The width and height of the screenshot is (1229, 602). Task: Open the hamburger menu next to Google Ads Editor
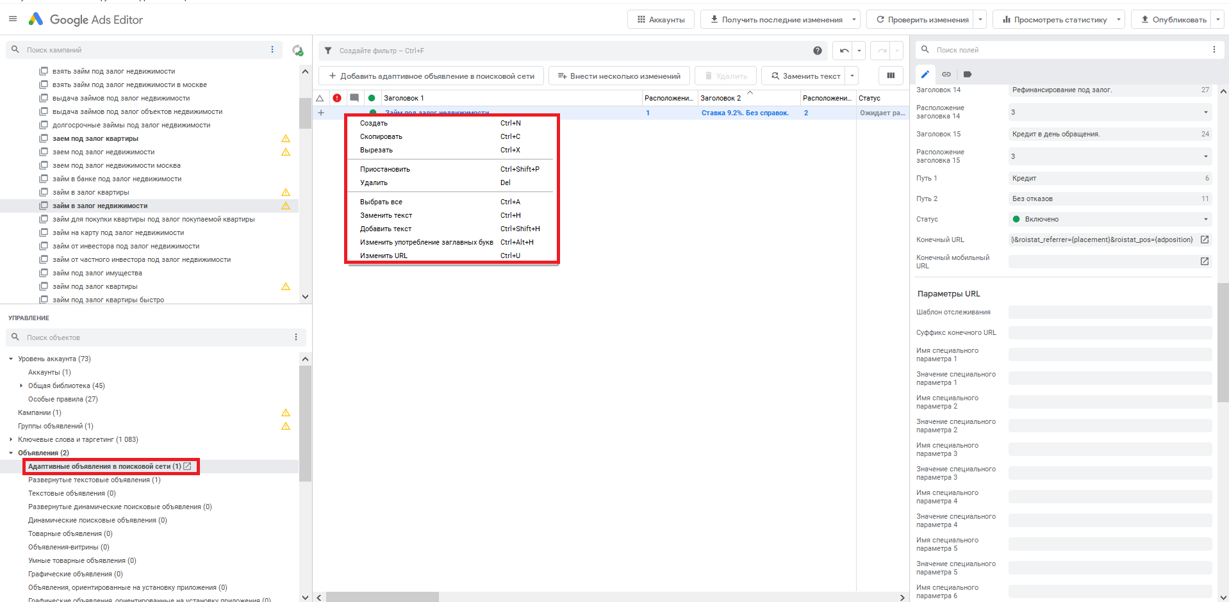pos(13,19)
